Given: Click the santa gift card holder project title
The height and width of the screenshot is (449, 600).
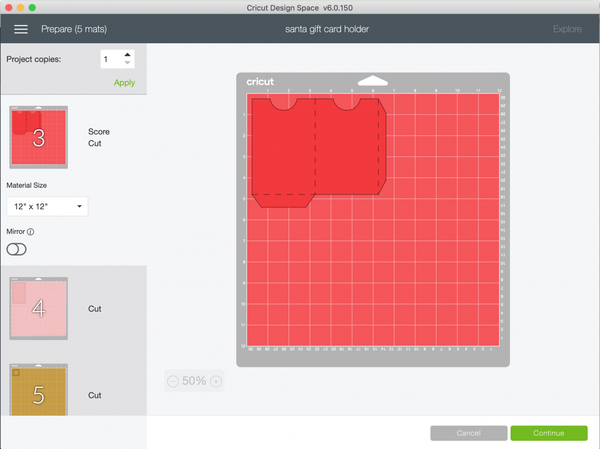Looking at the screenshot, I should (327, 29).
